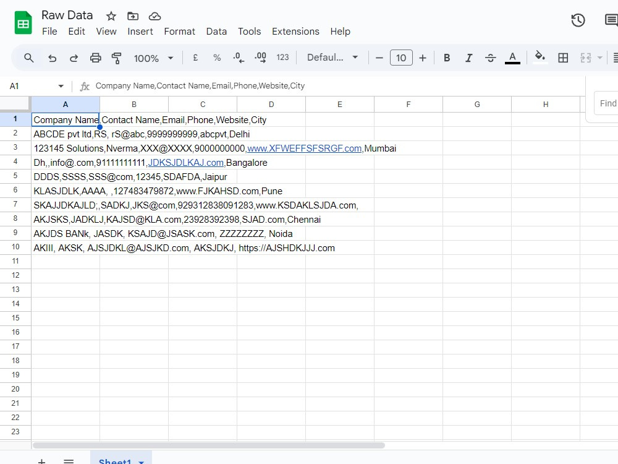Viewport: 618px width, 464px height.
Task: Select column E header
Action: point(340,104)
